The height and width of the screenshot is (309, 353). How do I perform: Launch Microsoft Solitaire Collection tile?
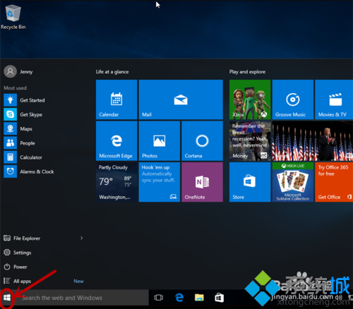pos(293,182)
